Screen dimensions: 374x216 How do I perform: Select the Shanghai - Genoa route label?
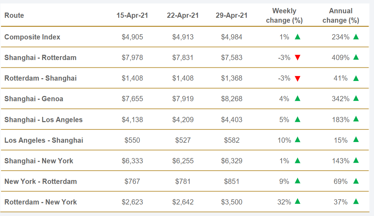[x=34, y=99]
